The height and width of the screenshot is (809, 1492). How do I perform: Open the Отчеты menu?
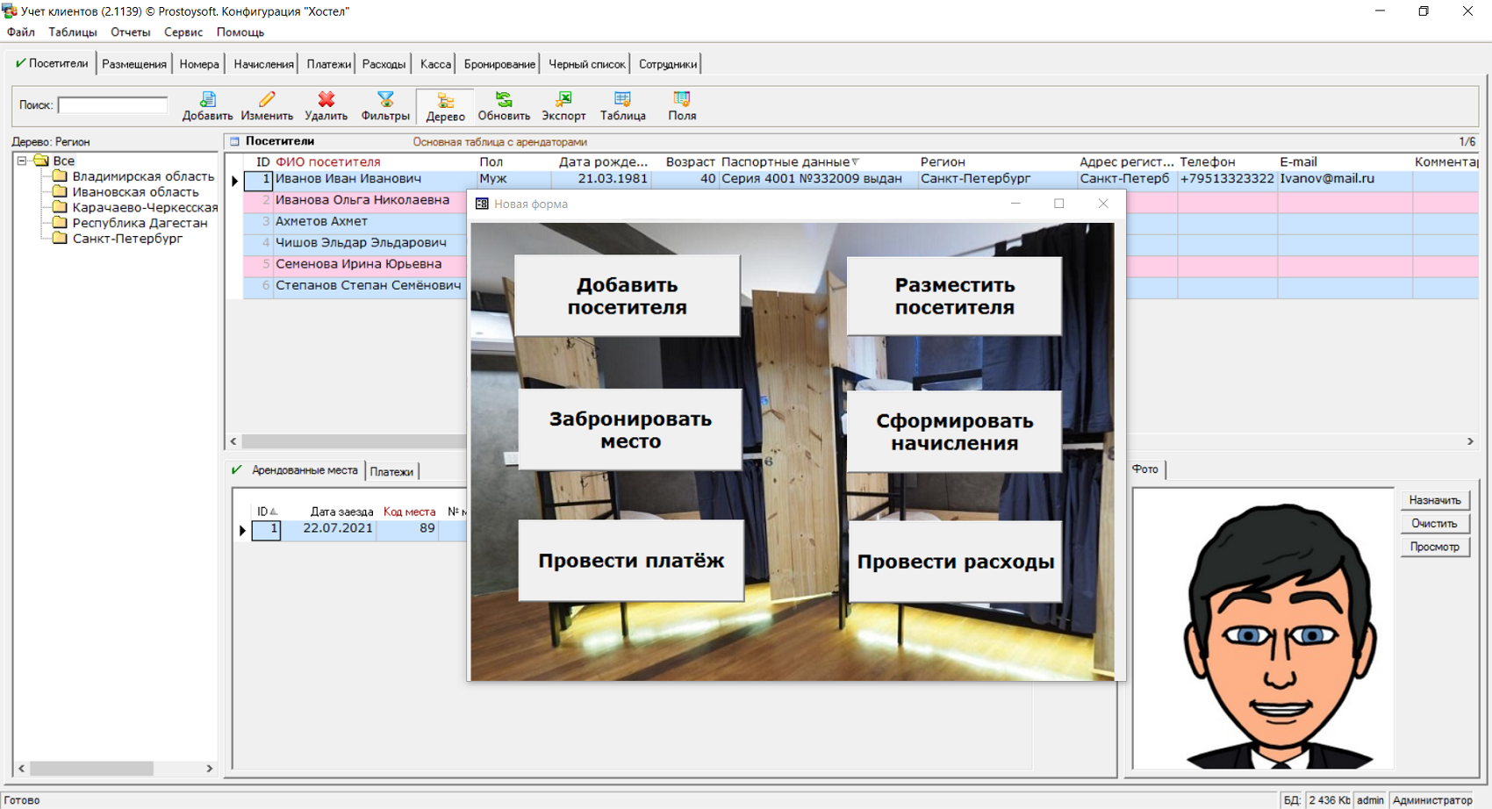(x=130, y=32)
